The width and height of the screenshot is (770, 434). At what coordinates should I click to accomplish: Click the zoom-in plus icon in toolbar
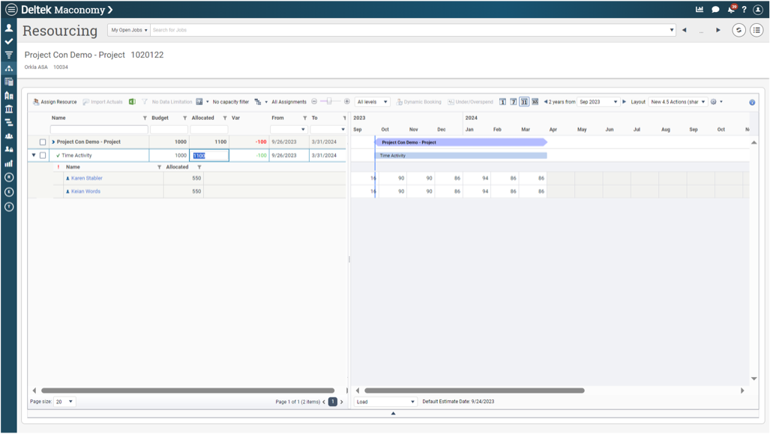tap(346, 102)
